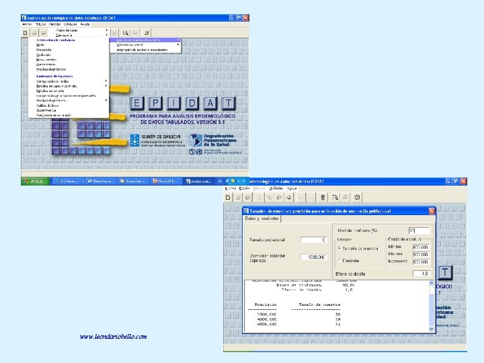Click the Open folder icon in the window with the open menu
Viewport: 484px width, 363px height.
[x=34, y=33]
